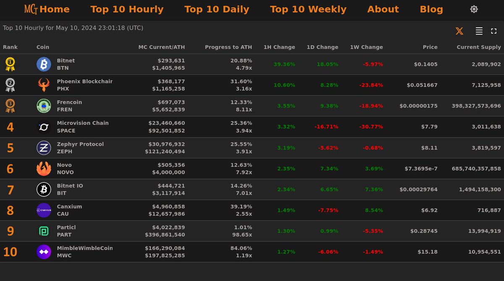Open the Canxium name link
The height and width of the screenshot is (281, 504).
[69, 206]
